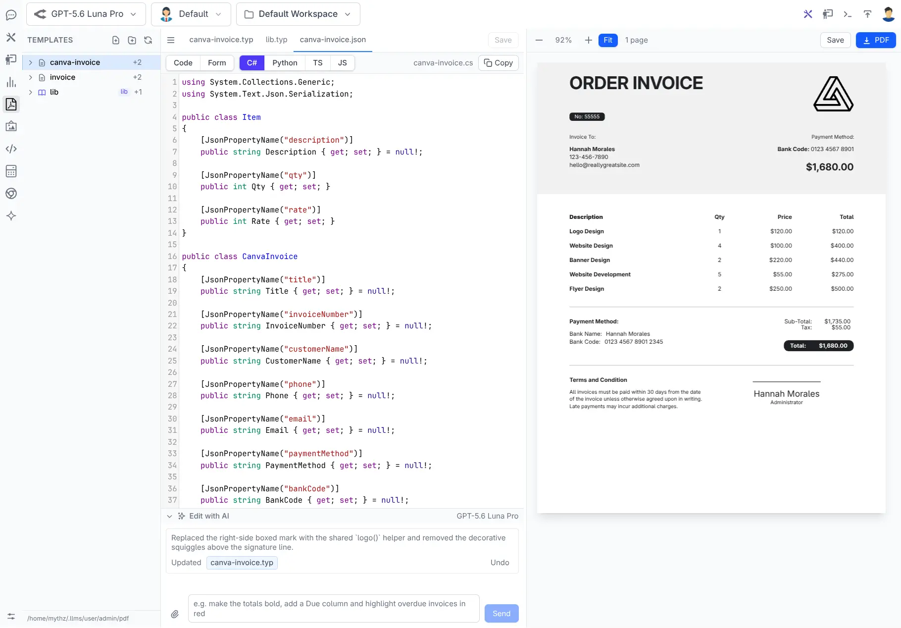Click the new folder icon in Templates header
Screen dimensions: 901x628
(x=132, y=40)
